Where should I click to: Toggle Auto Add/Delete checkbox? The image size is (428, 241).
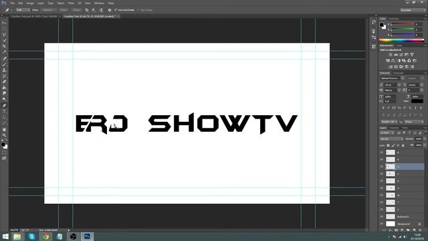click(x=116, y=10)
